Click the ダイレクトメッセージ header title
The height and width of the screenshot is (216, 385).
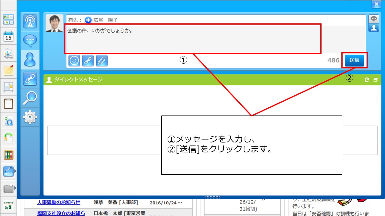point(78,79)
